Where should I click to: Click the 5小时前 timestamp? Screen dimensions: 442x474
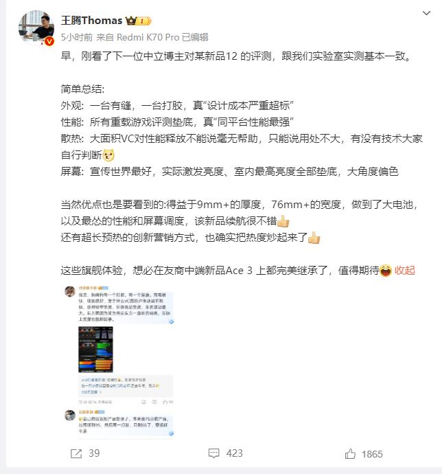[77, 37]
